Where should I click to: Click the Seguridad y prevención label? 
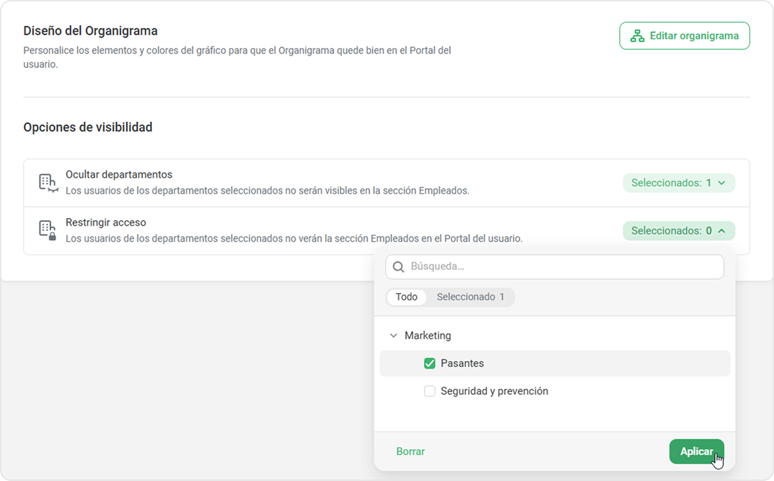(494, 391)
